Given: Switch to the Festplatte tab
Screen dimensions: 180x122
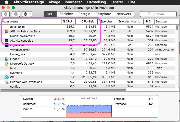Looking at the screenshot, I should (103, 14).
